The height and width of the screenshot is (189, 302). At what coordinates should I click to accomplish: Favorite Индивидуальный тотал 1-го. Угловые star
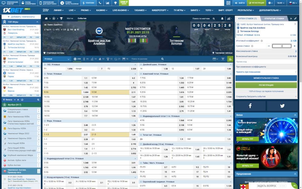(x=141, y=116)
